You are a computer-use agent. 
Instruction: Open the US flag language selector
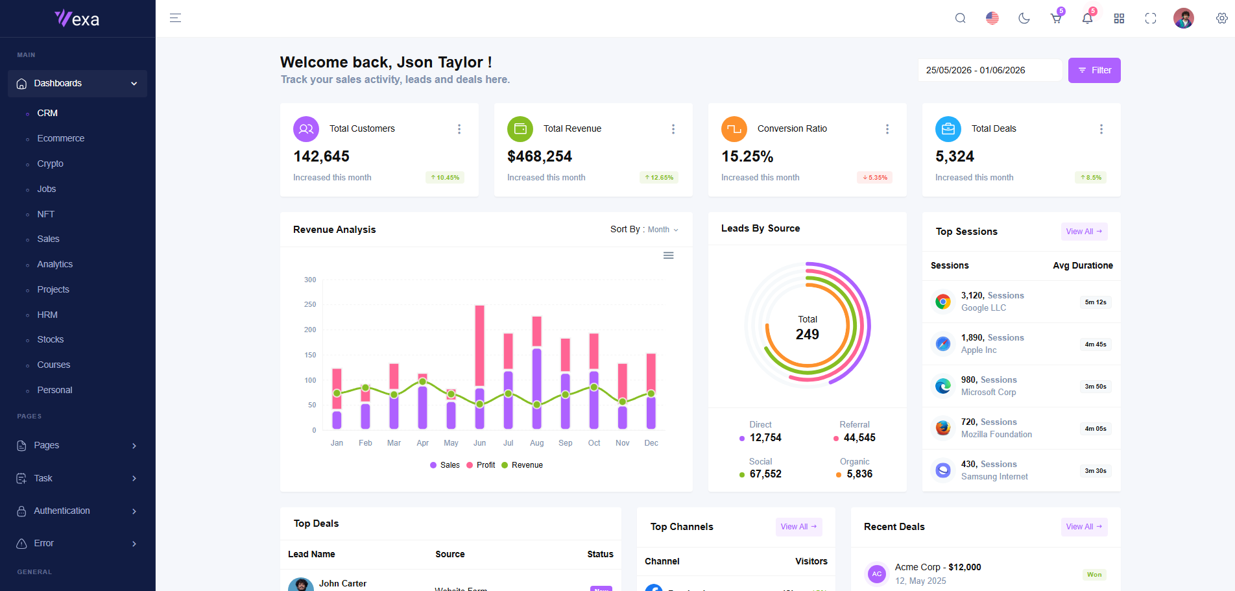[992, 18]
